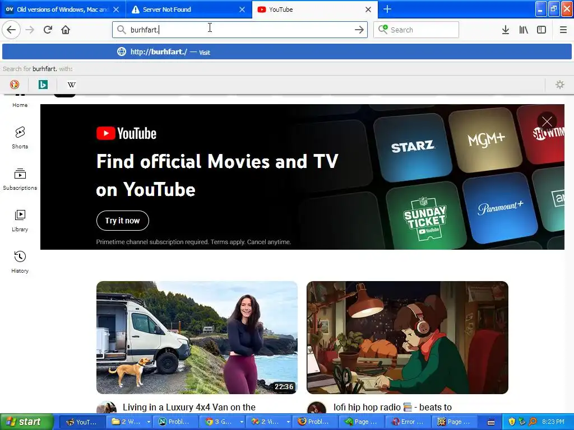
Task: Click the MGM+ channel tile
Action: tap(486, 139)
